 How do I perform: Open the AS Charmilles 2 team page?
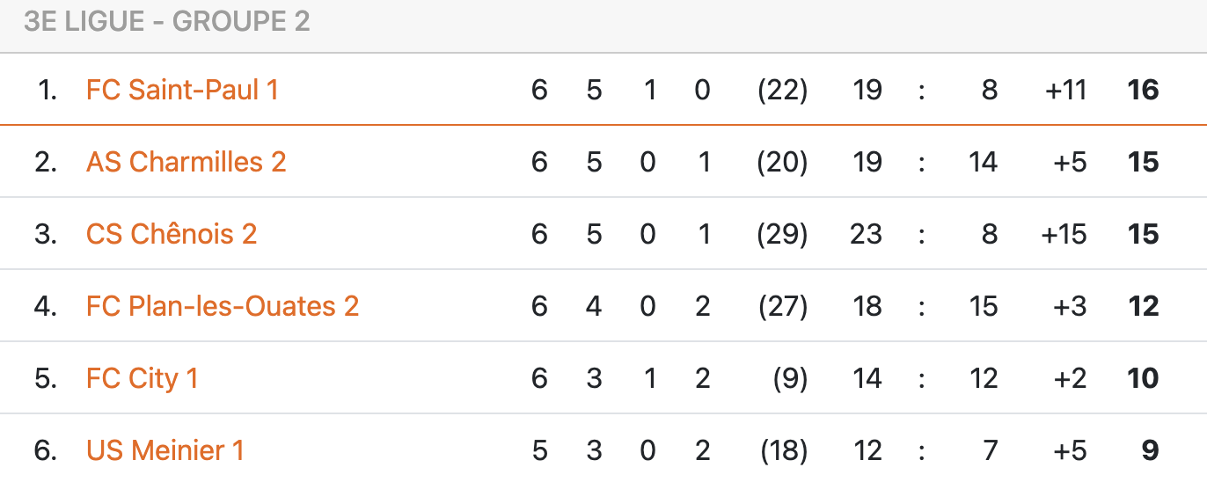[186, 162]
